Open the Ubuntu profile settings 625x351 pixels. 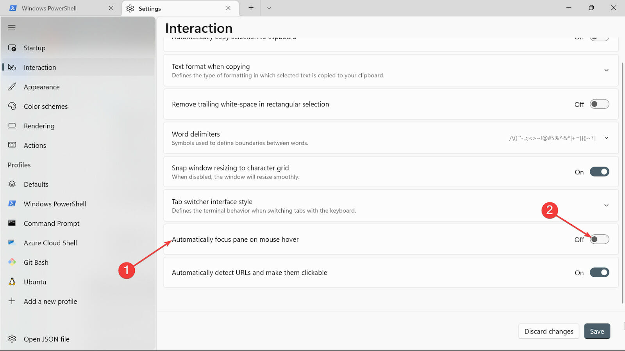coord(78,282)
